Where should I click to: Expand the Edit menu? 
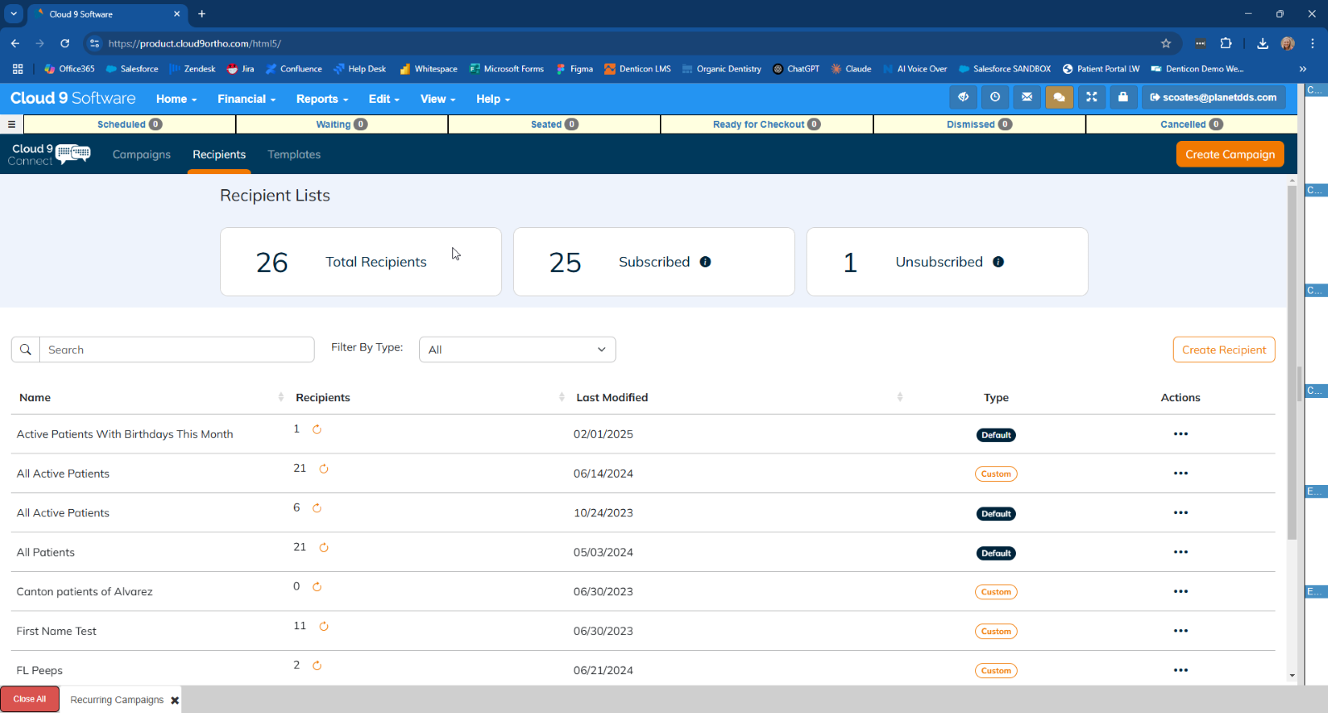coord(384,99)
